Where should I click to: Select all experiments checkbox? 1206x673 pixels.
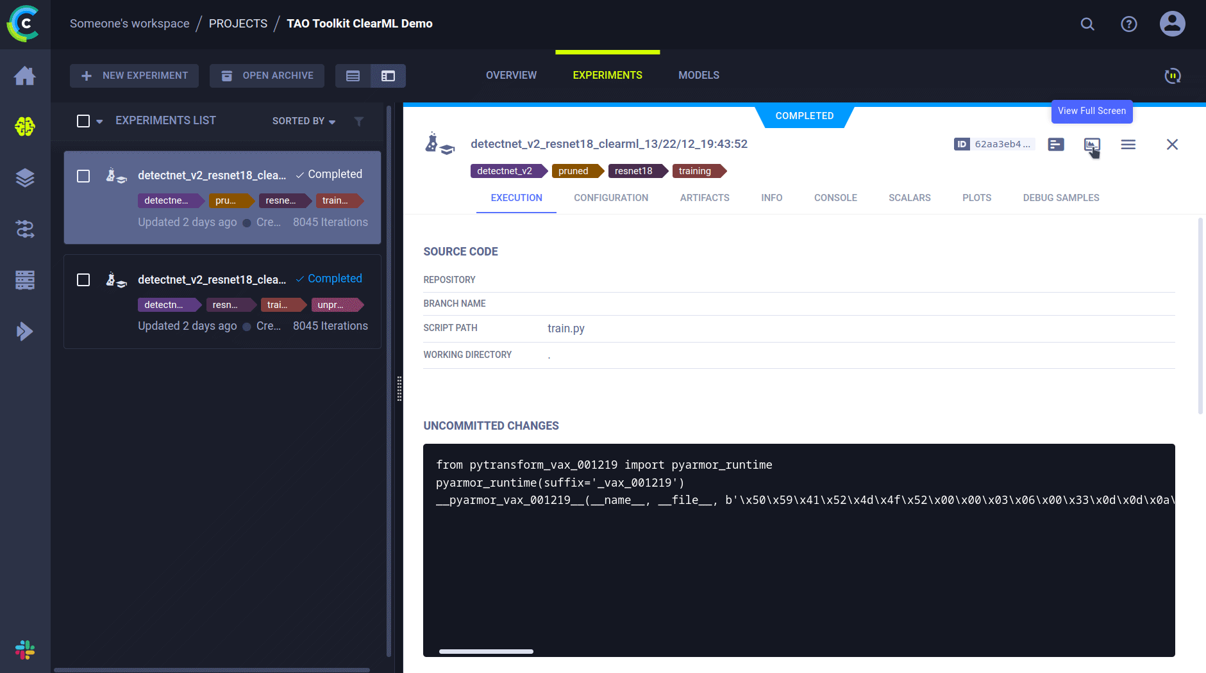tap(83, 121)
